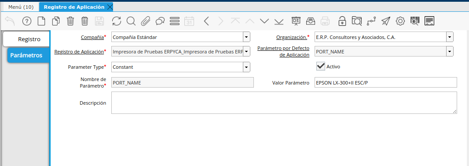Click the PORT_NAME default parameter combo field
The width and height of the screenshot is (469, 166).
tap(381, 52)
